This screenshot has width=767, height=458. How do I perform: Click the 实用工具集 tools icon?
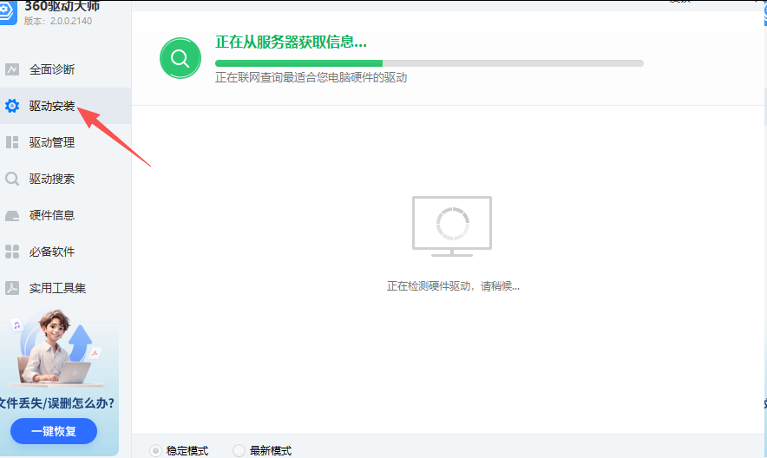(12, 288)
